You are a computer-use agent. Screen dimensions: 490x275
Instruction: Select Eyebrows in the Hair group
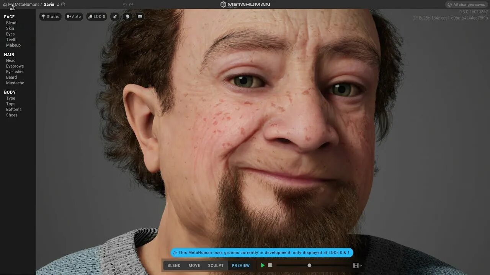click(15, 66)
